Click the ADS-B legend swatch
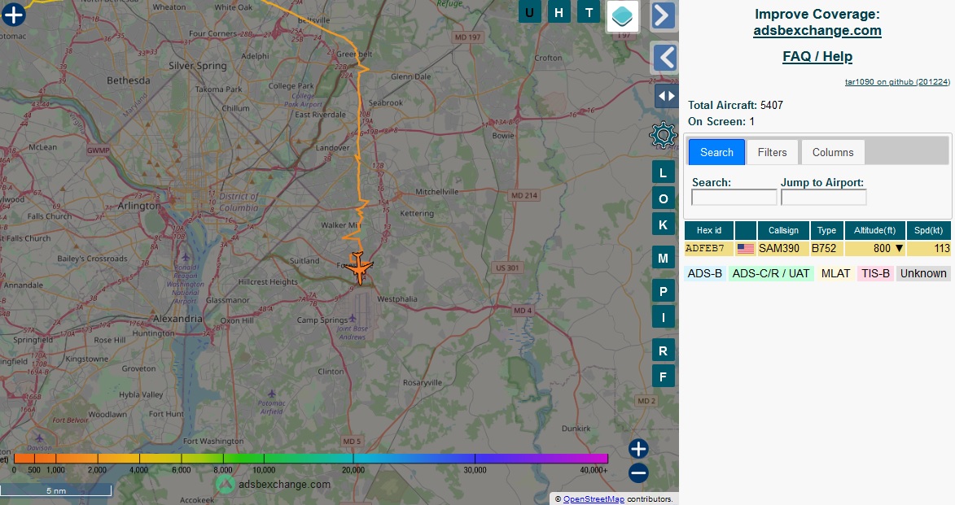This screenshot has width=955, height=505. coord(705,274)
